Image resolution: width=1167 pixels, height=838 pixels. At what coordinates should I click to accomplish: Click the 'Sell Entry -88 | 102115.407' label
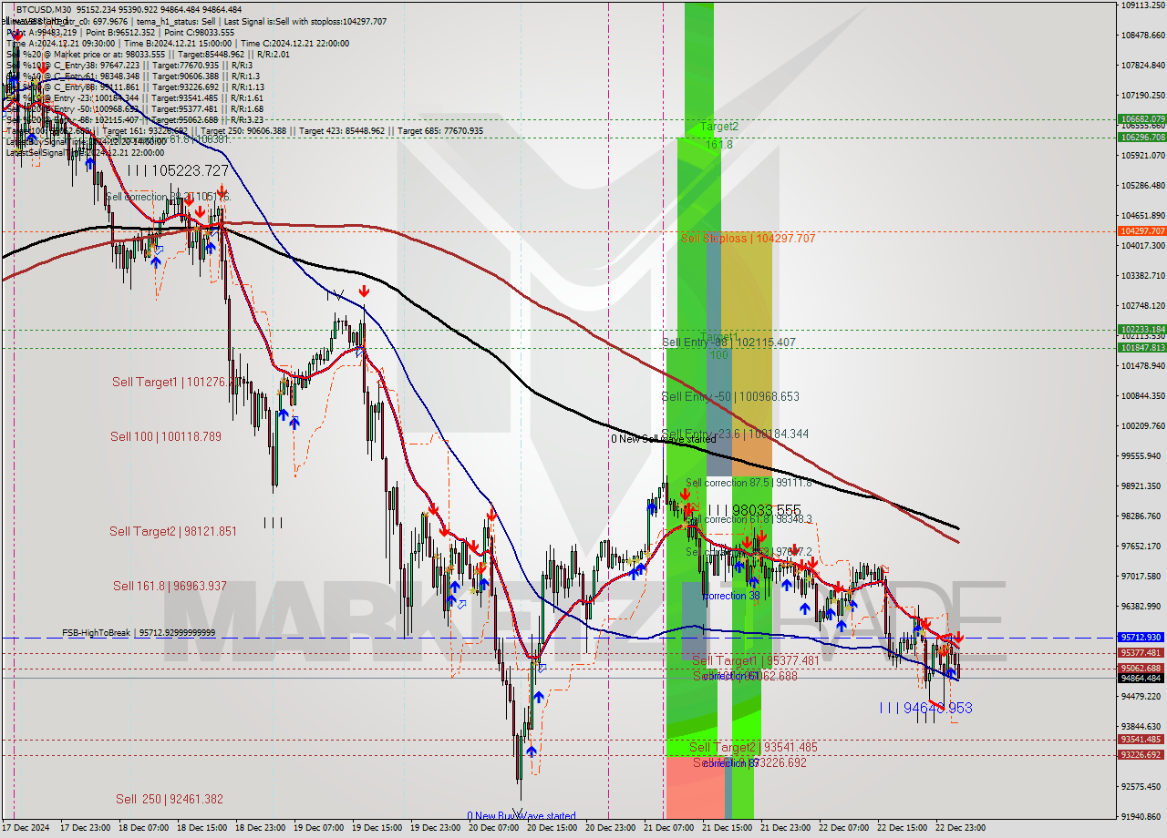point(728,342)
